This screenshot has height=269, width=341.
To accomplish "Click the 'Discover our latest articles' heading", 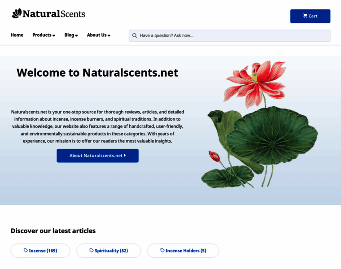I will coord(53,231).
